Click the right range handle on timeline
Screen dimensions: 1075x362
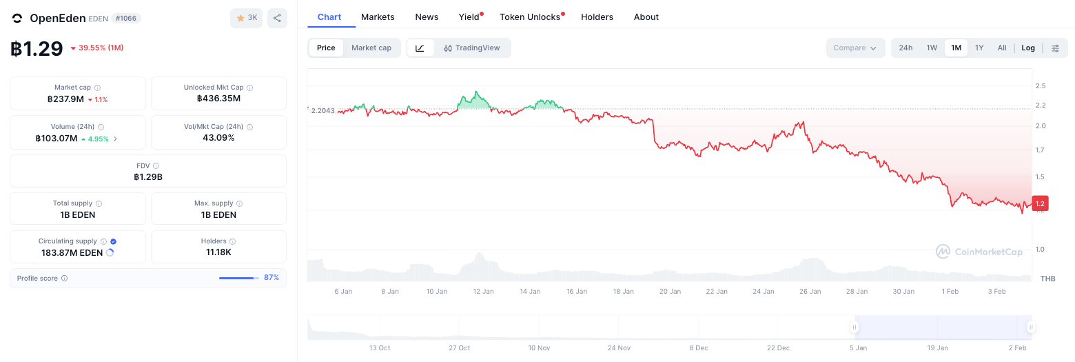tap(1031, 328)
